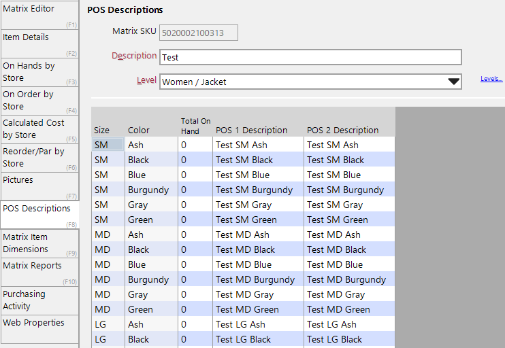Click the Total On Hand column header
The width and height of the screenshot is (505, 348).
pyautogui.click(x=195, y=126)
